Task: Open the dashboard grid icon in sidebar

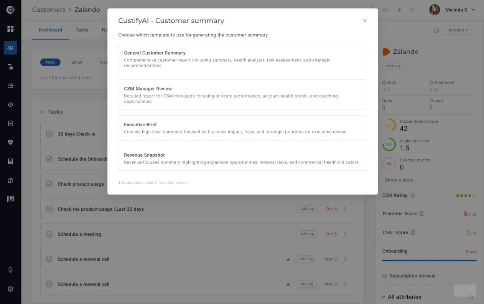Action: pyautogui.click(x=10, y=29)
